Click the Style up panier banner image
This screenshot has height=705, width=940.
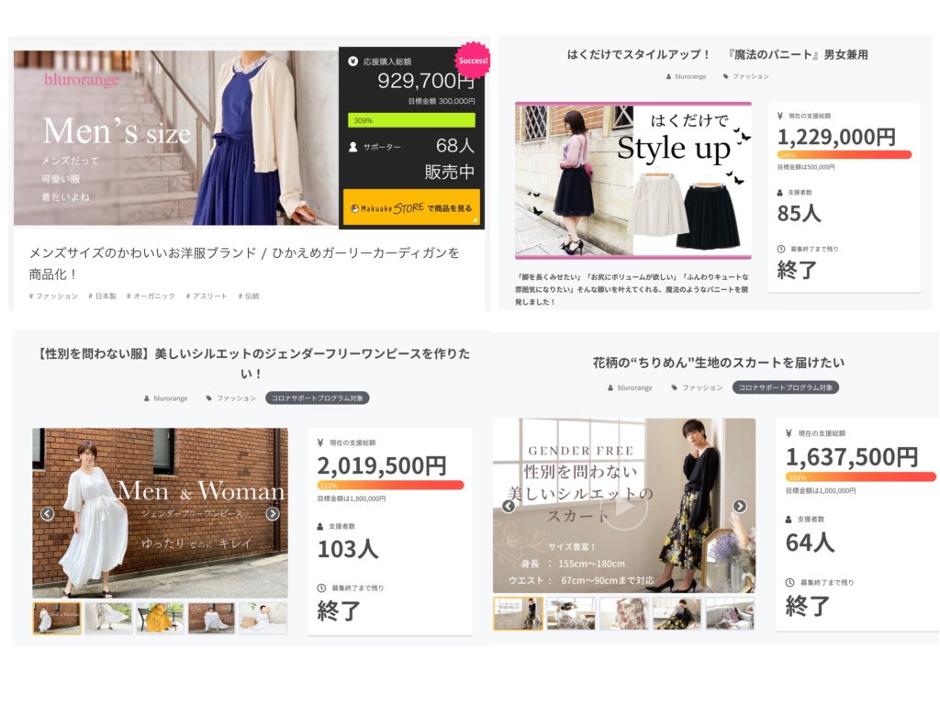632,180
